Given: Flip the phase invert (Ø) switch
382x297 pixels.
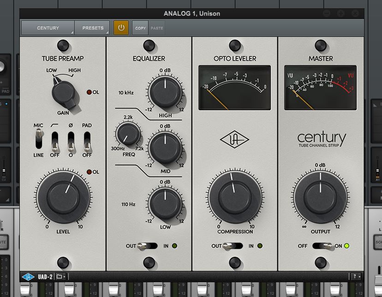Looking at the screenshot, I should pos(71,142).
